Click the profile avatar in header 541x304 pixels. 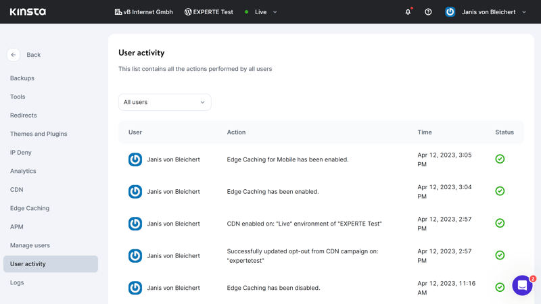(450, 12)
